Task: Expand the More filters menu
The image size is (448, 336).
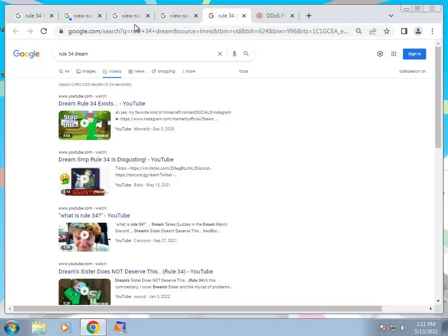Action: (189, 71)
